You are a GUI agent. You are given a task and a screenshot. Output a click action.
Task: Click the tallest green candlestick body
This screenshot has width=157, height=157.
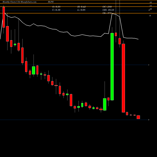pyautogui.click(x=112, y=67)
